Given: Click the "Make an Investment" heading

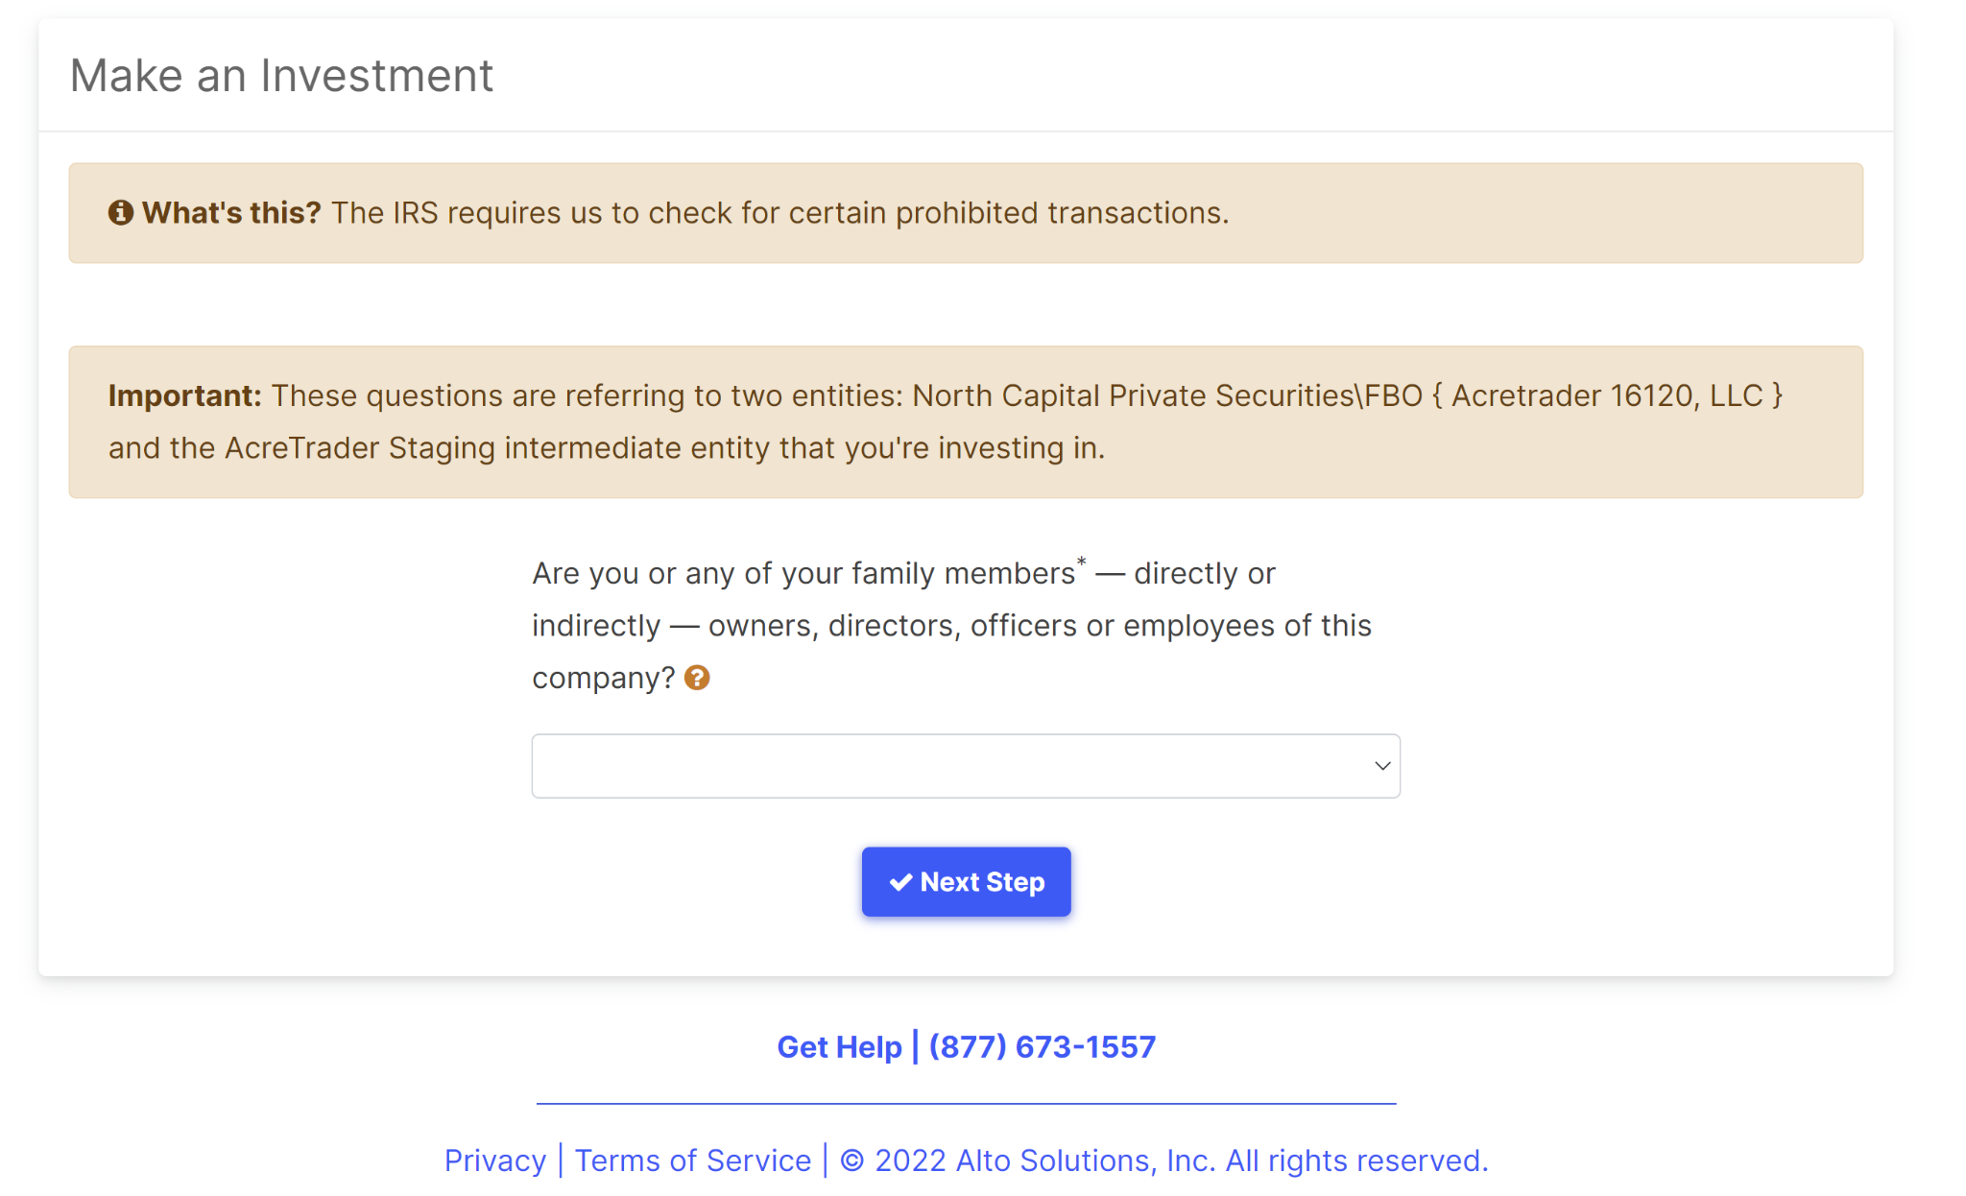Looking at the screenshot, I should 281,76.
